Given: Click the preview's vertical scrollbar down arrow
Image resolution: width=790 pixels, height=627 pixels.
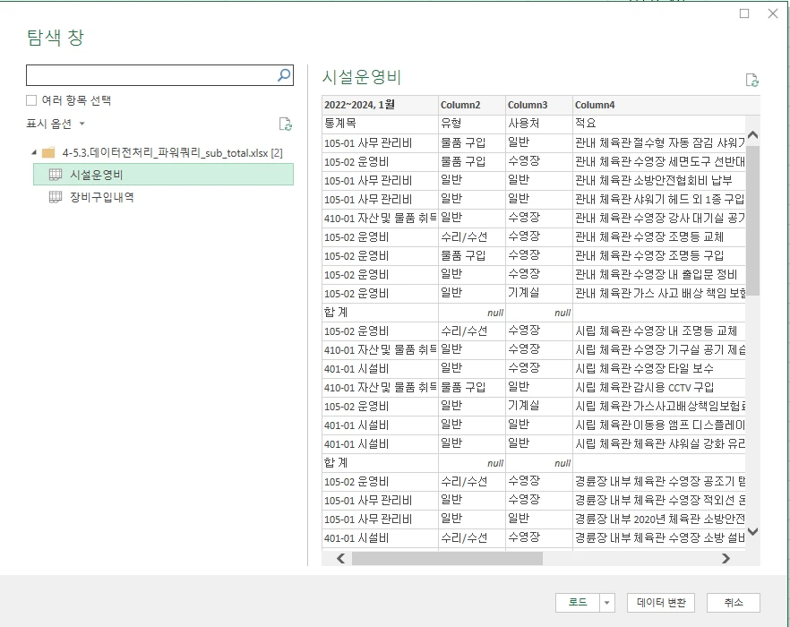Looking at the screenshot, I should point(752,531).
